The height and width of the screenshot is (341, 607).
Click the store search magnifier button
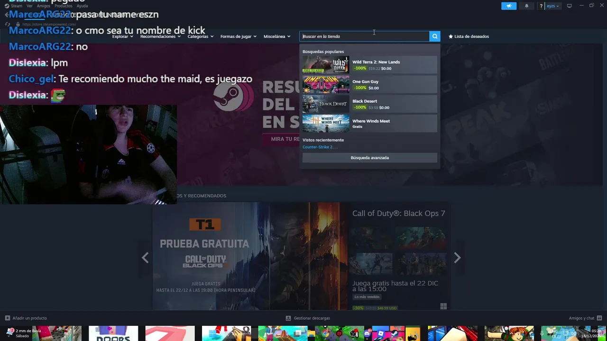point(435,36)
